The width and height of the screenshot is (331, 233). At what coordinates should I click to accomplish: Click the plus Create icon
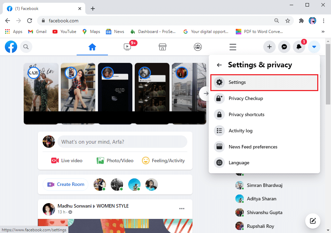pos(269,47)
